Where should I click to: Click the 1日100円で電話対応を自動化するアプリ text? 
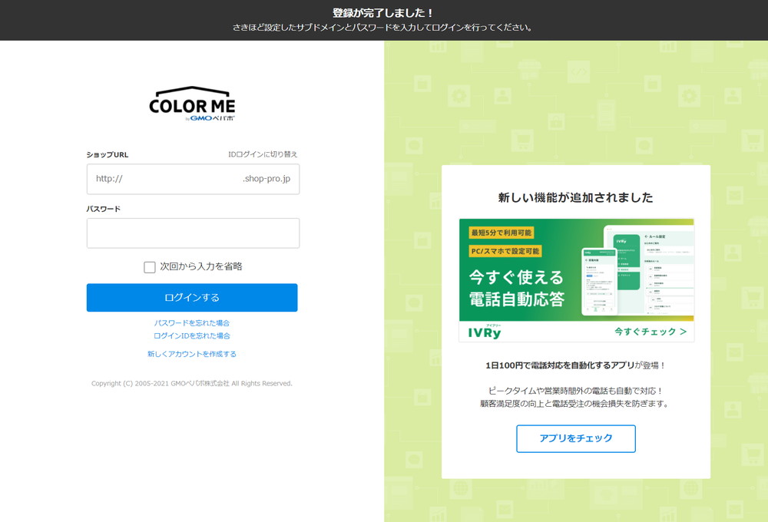pyautogui.click(x=560, y=365)
